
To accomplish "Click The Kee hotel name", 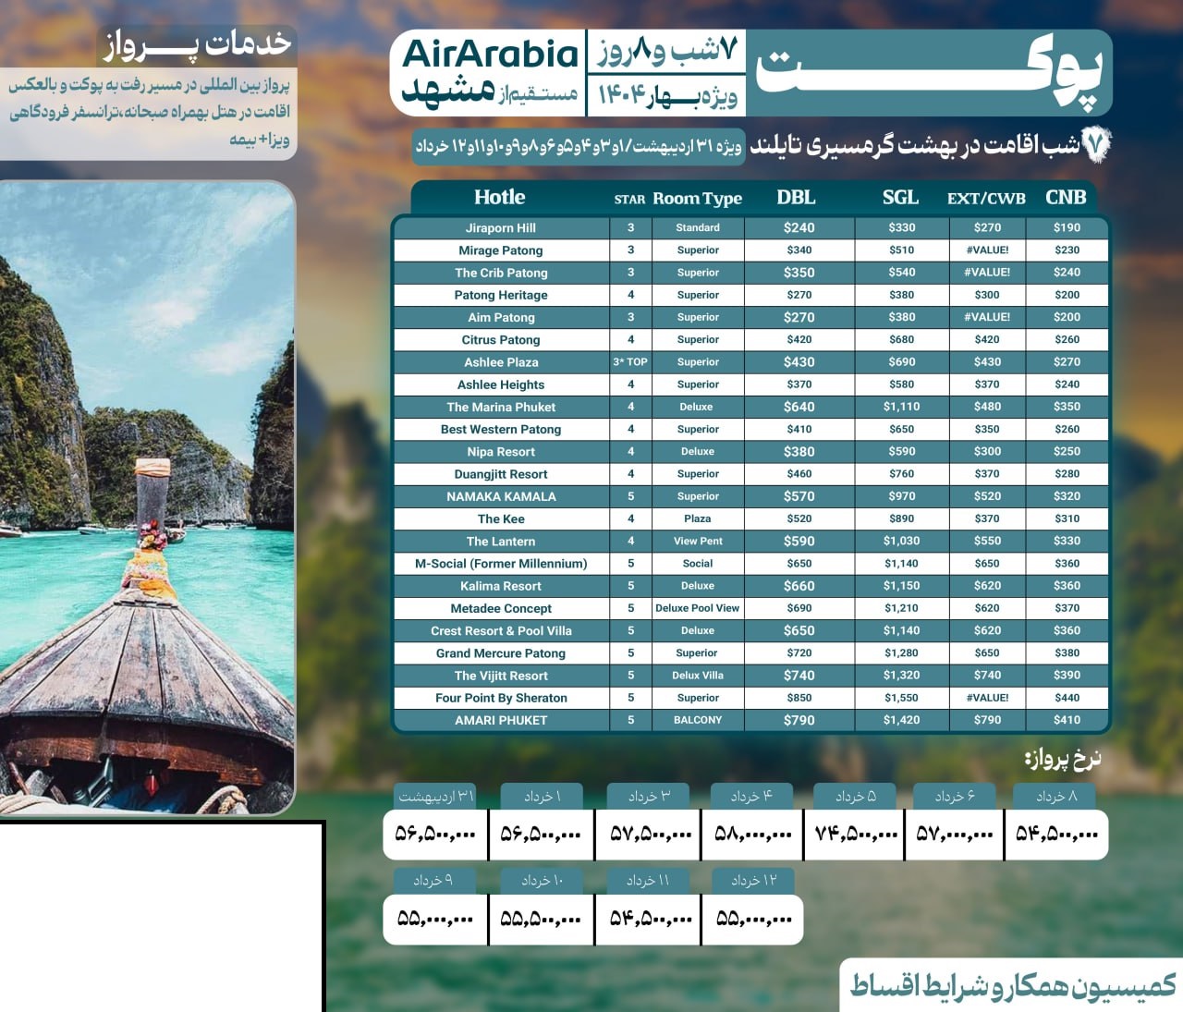I will pyautogui.click(x=501, y=518).
